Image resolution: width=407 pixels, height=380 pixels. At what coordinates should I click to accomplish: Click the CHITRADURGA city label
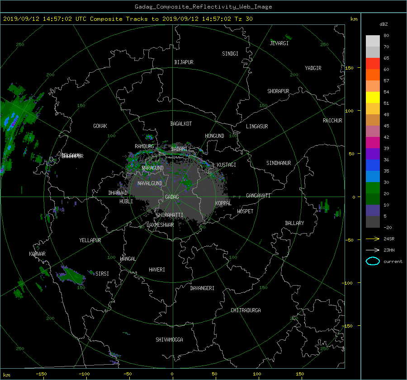point(246,310)
